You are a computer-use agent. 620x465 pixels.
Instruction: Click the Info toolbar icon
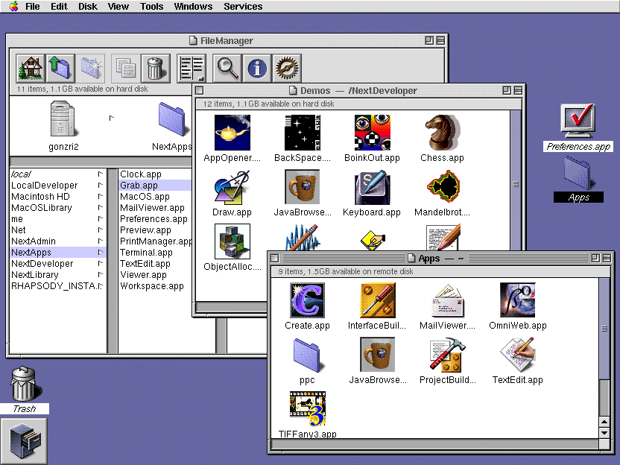(257, 66)
